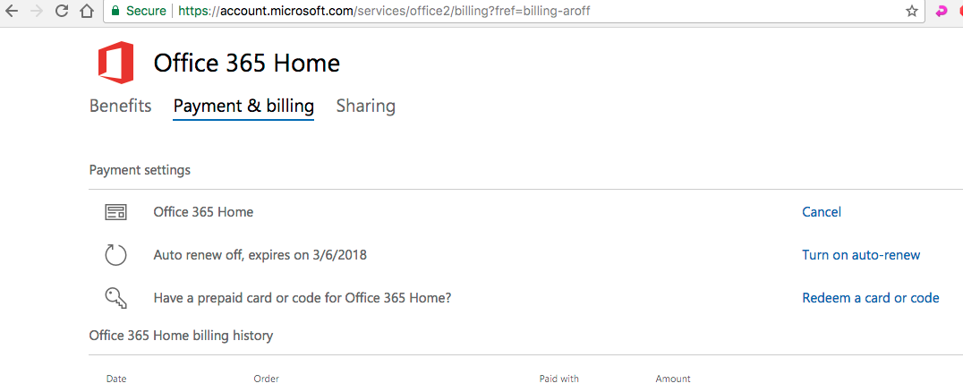Click the circular auto-renew icon
963x392 pixels.
tap(115, 255)
